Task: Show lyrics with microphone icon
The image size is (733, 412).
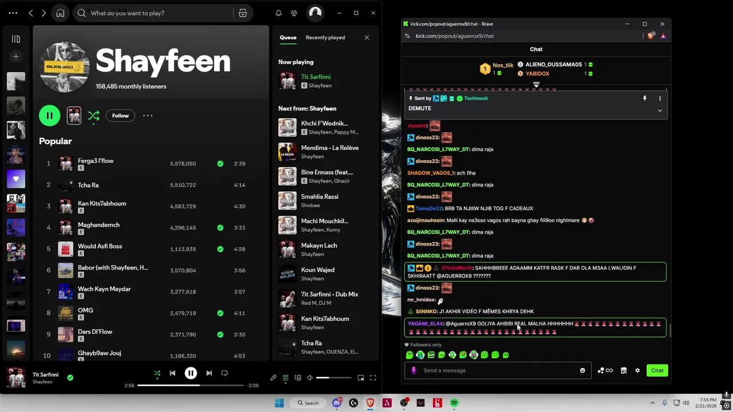Action: pyautogui.click(x=273, y=378)
